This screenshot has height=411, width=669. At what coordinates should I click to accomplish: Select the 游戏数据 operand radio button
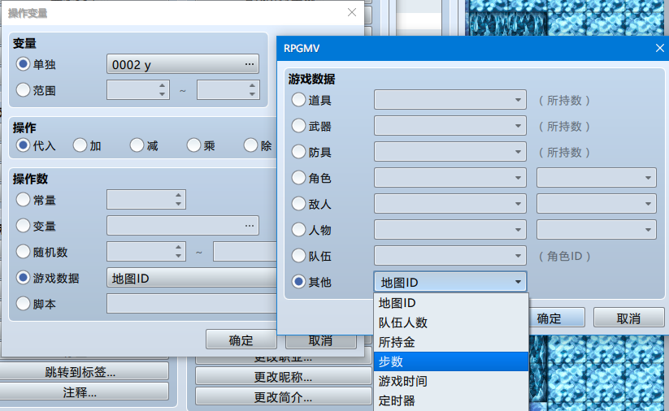23,278
